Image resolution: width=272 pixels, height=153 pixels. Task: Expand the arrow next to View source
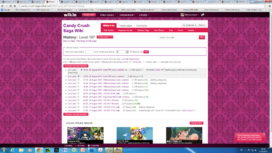click(x=111, y=37)
